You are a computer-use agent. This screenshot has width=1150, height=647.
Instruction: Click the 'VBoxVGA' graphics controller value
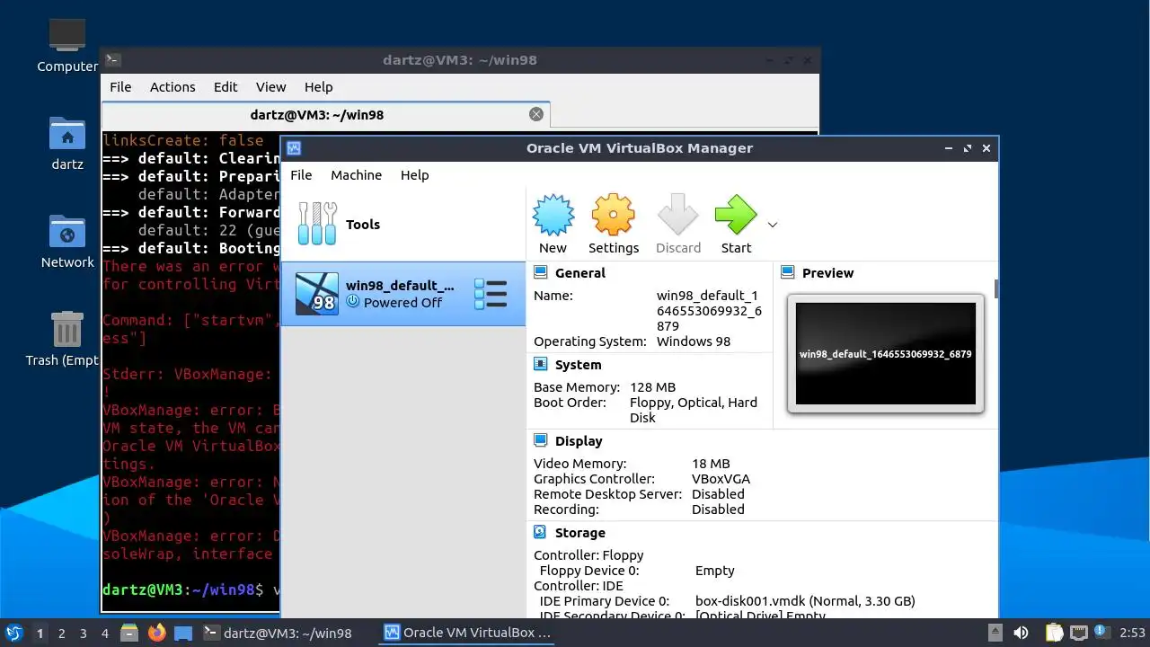[721, 479]
